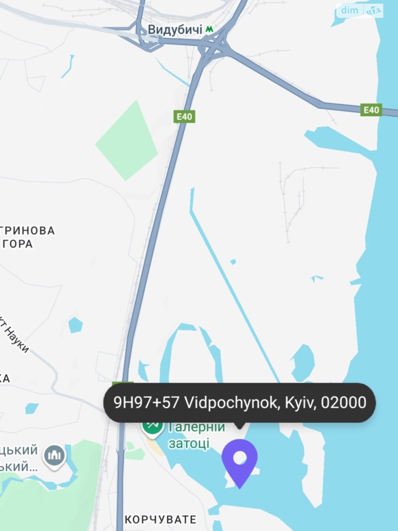This screenshot has width=398, height=531.
Task: Click the E40 shield on the vertical highway
Action: [x=184, y=116]
